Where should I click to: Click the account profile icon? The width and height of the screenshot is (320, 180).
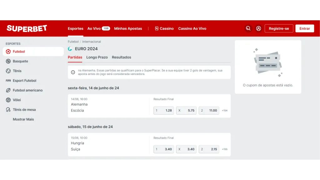pos(258,28)
